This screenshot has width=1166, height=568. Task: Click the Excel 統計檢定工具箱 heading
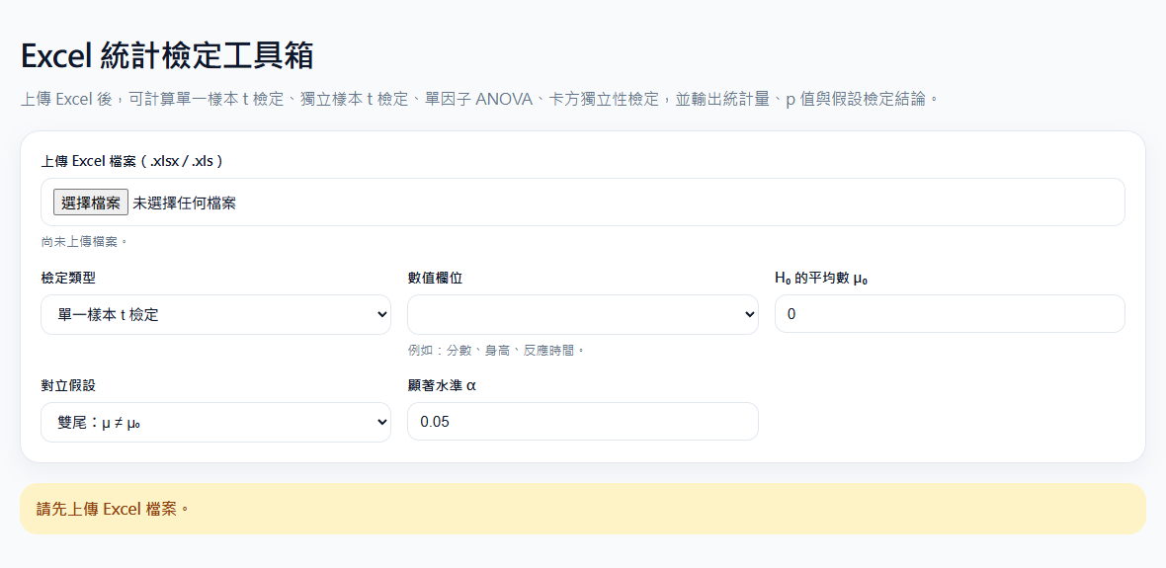pos(167,55)
